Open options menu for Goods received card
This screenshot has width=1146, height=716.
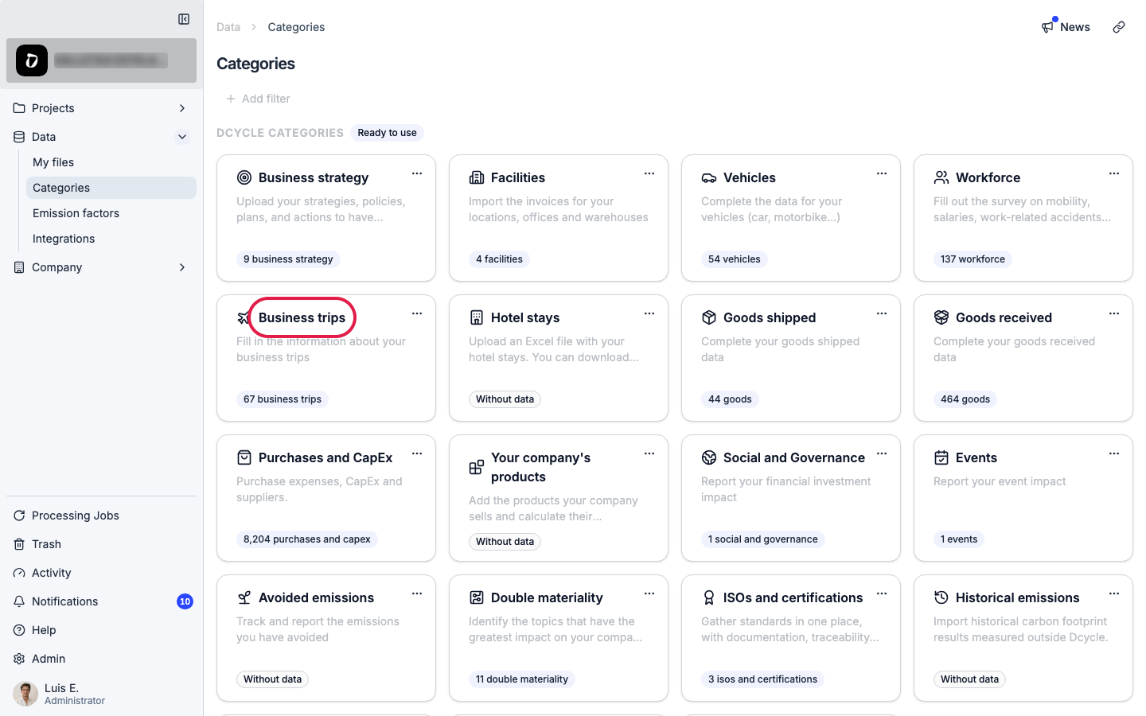[1114, 313]
